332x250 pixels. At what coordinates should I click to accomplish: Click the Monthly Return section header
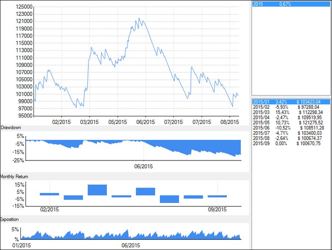tap(14, 176)
